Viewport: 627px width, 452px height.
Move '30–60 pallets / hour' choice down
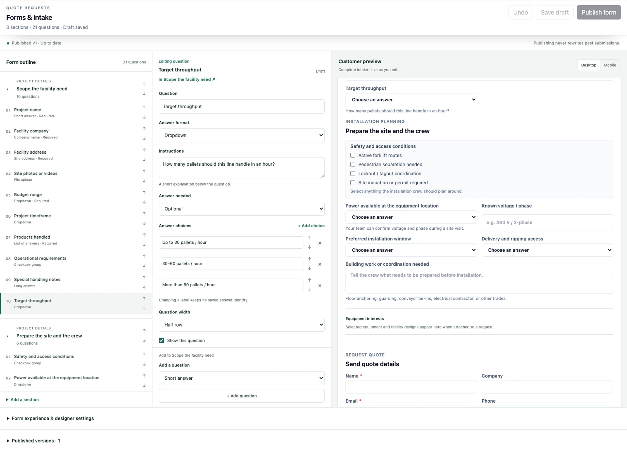(309, 269)
